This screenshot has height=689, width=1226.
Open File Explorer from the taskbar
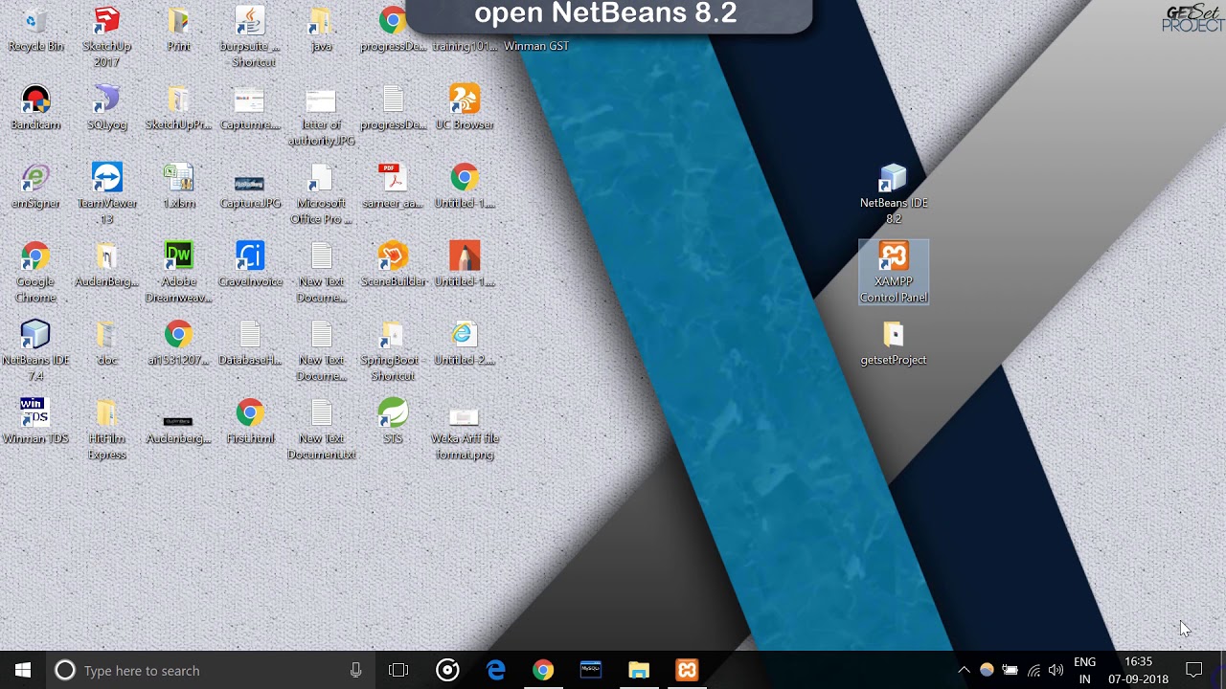point(639,670)
